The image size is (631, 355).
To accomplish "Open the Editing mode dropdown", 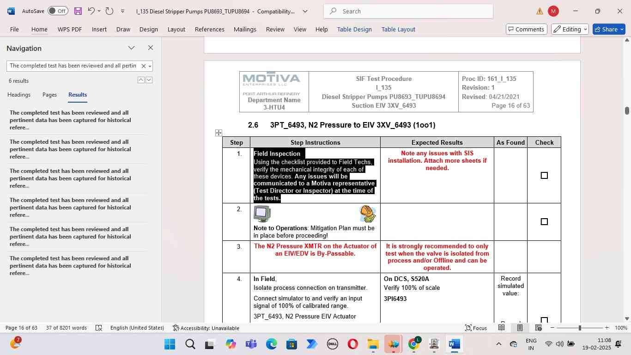I will coord(570,29).
